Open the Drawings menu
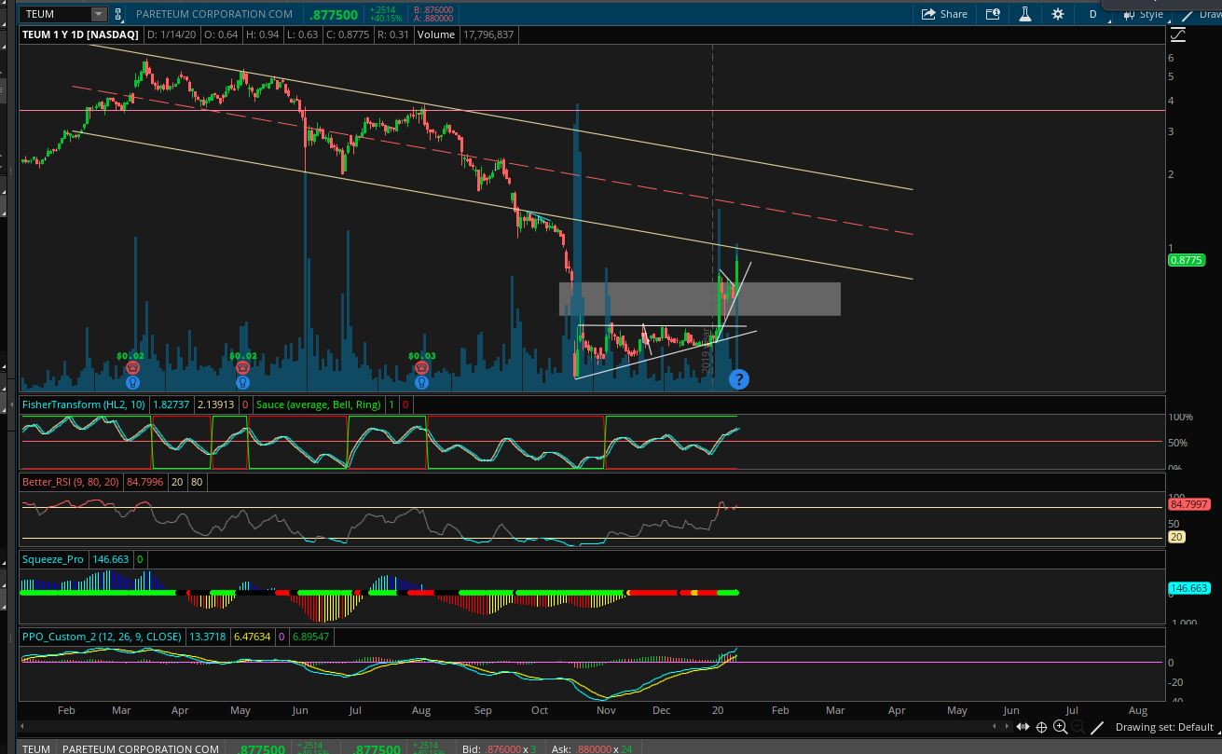The image size is (1222, 754). (x=1201, y=14)
